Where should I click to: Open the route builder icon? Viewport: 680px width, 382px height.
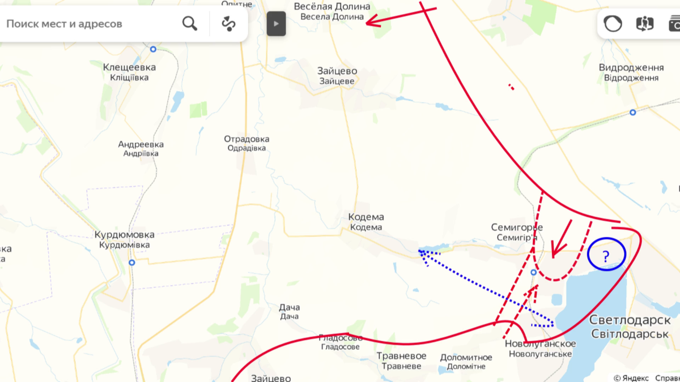point(228,24)
